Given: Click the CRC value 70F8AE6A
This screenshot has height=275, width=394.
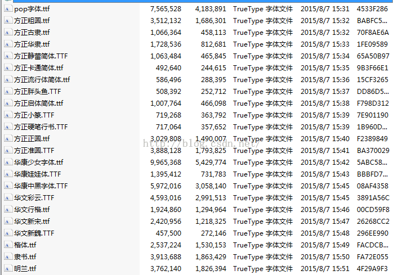Looking at the screenshot, I should point(373,33).
